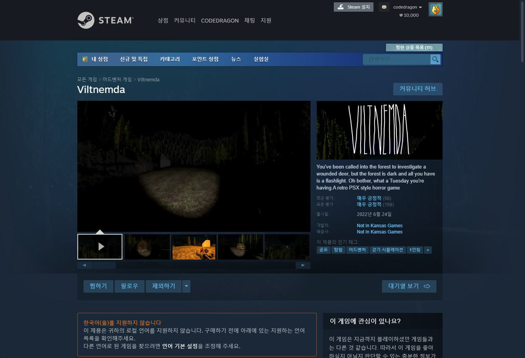This screenshot has height=358, width=525.
Task: Open the CODEDRAGON profile menu
Action: point(220,21)
